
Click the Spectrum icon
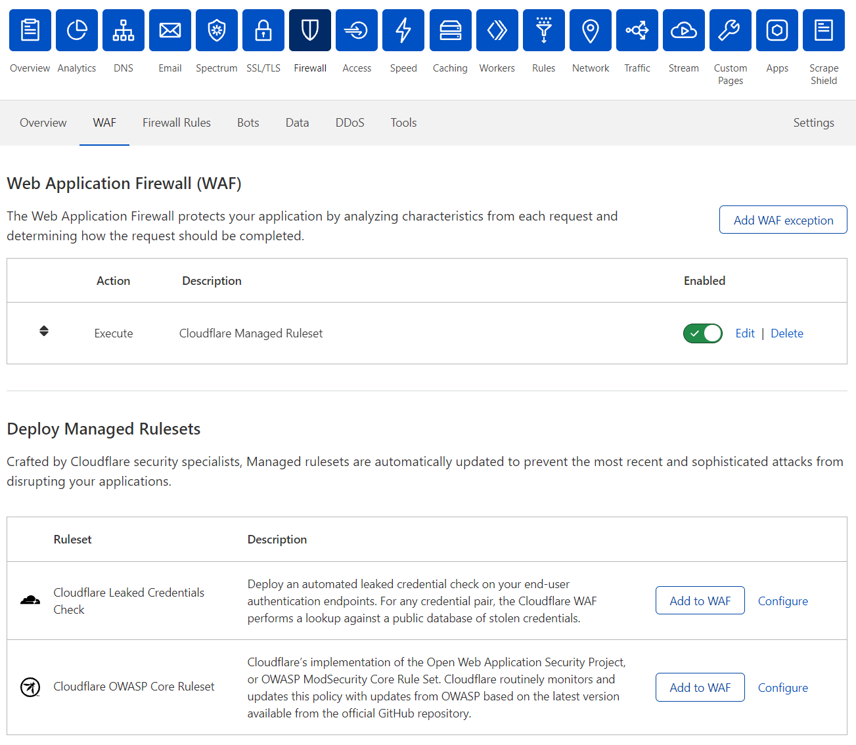point(216,30)
